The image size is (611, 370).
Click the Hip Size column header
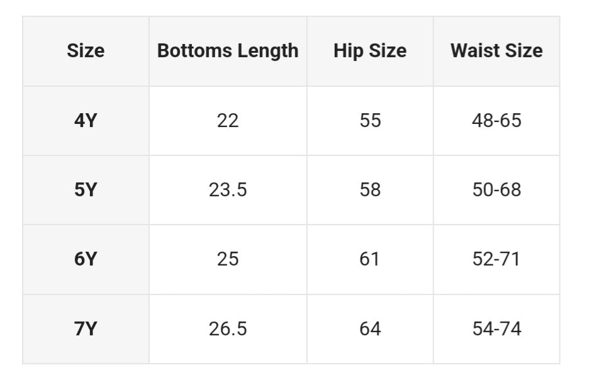click(370, 51)
